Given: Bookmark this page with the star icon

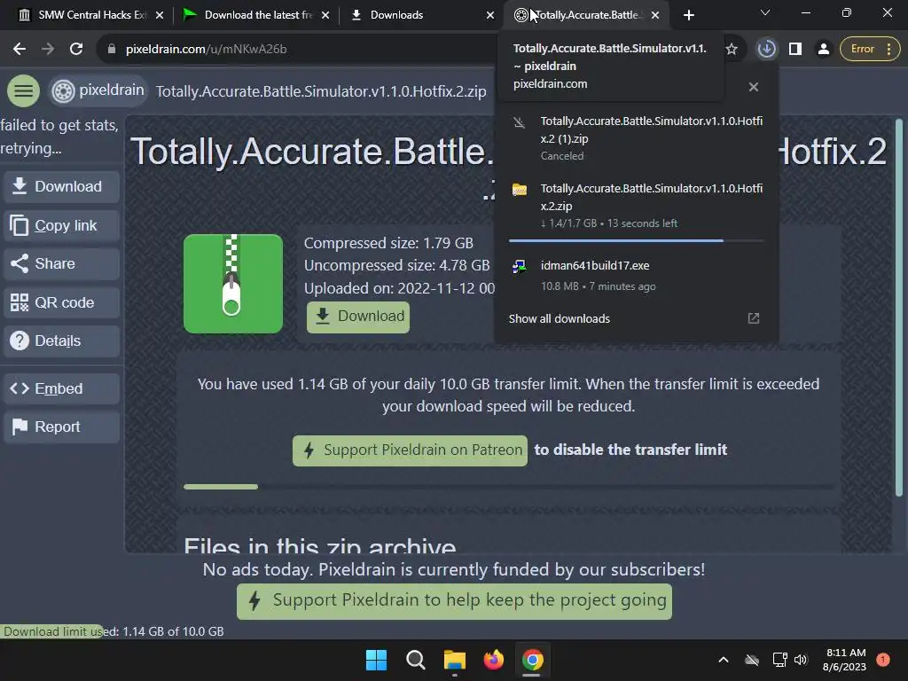Looking at the screenshot, I should pyautogui.click(x=732, y=50).
